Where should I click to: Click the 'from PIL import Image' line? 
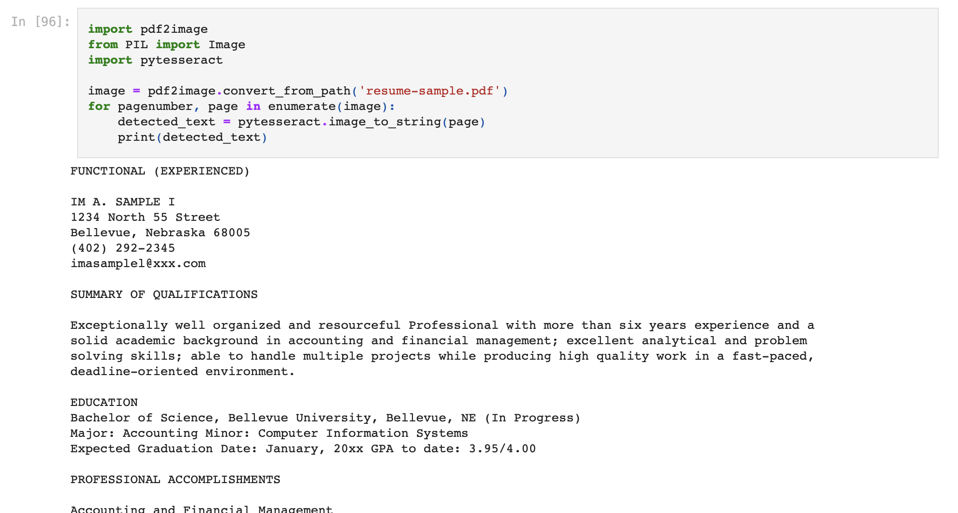pos(166,45)
